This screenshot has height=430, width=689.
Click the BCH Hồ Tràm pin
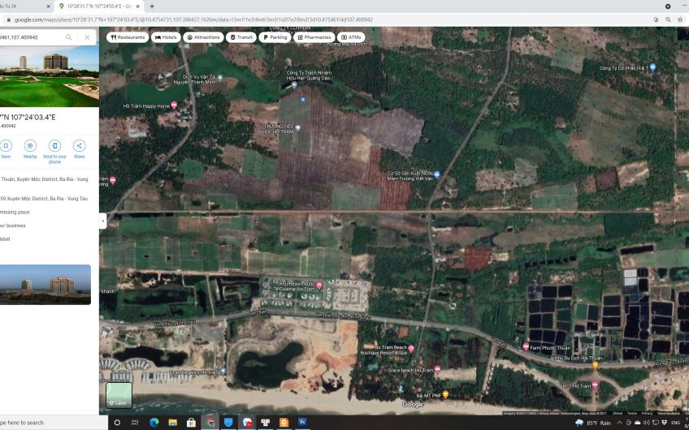(x=595, y=385)
